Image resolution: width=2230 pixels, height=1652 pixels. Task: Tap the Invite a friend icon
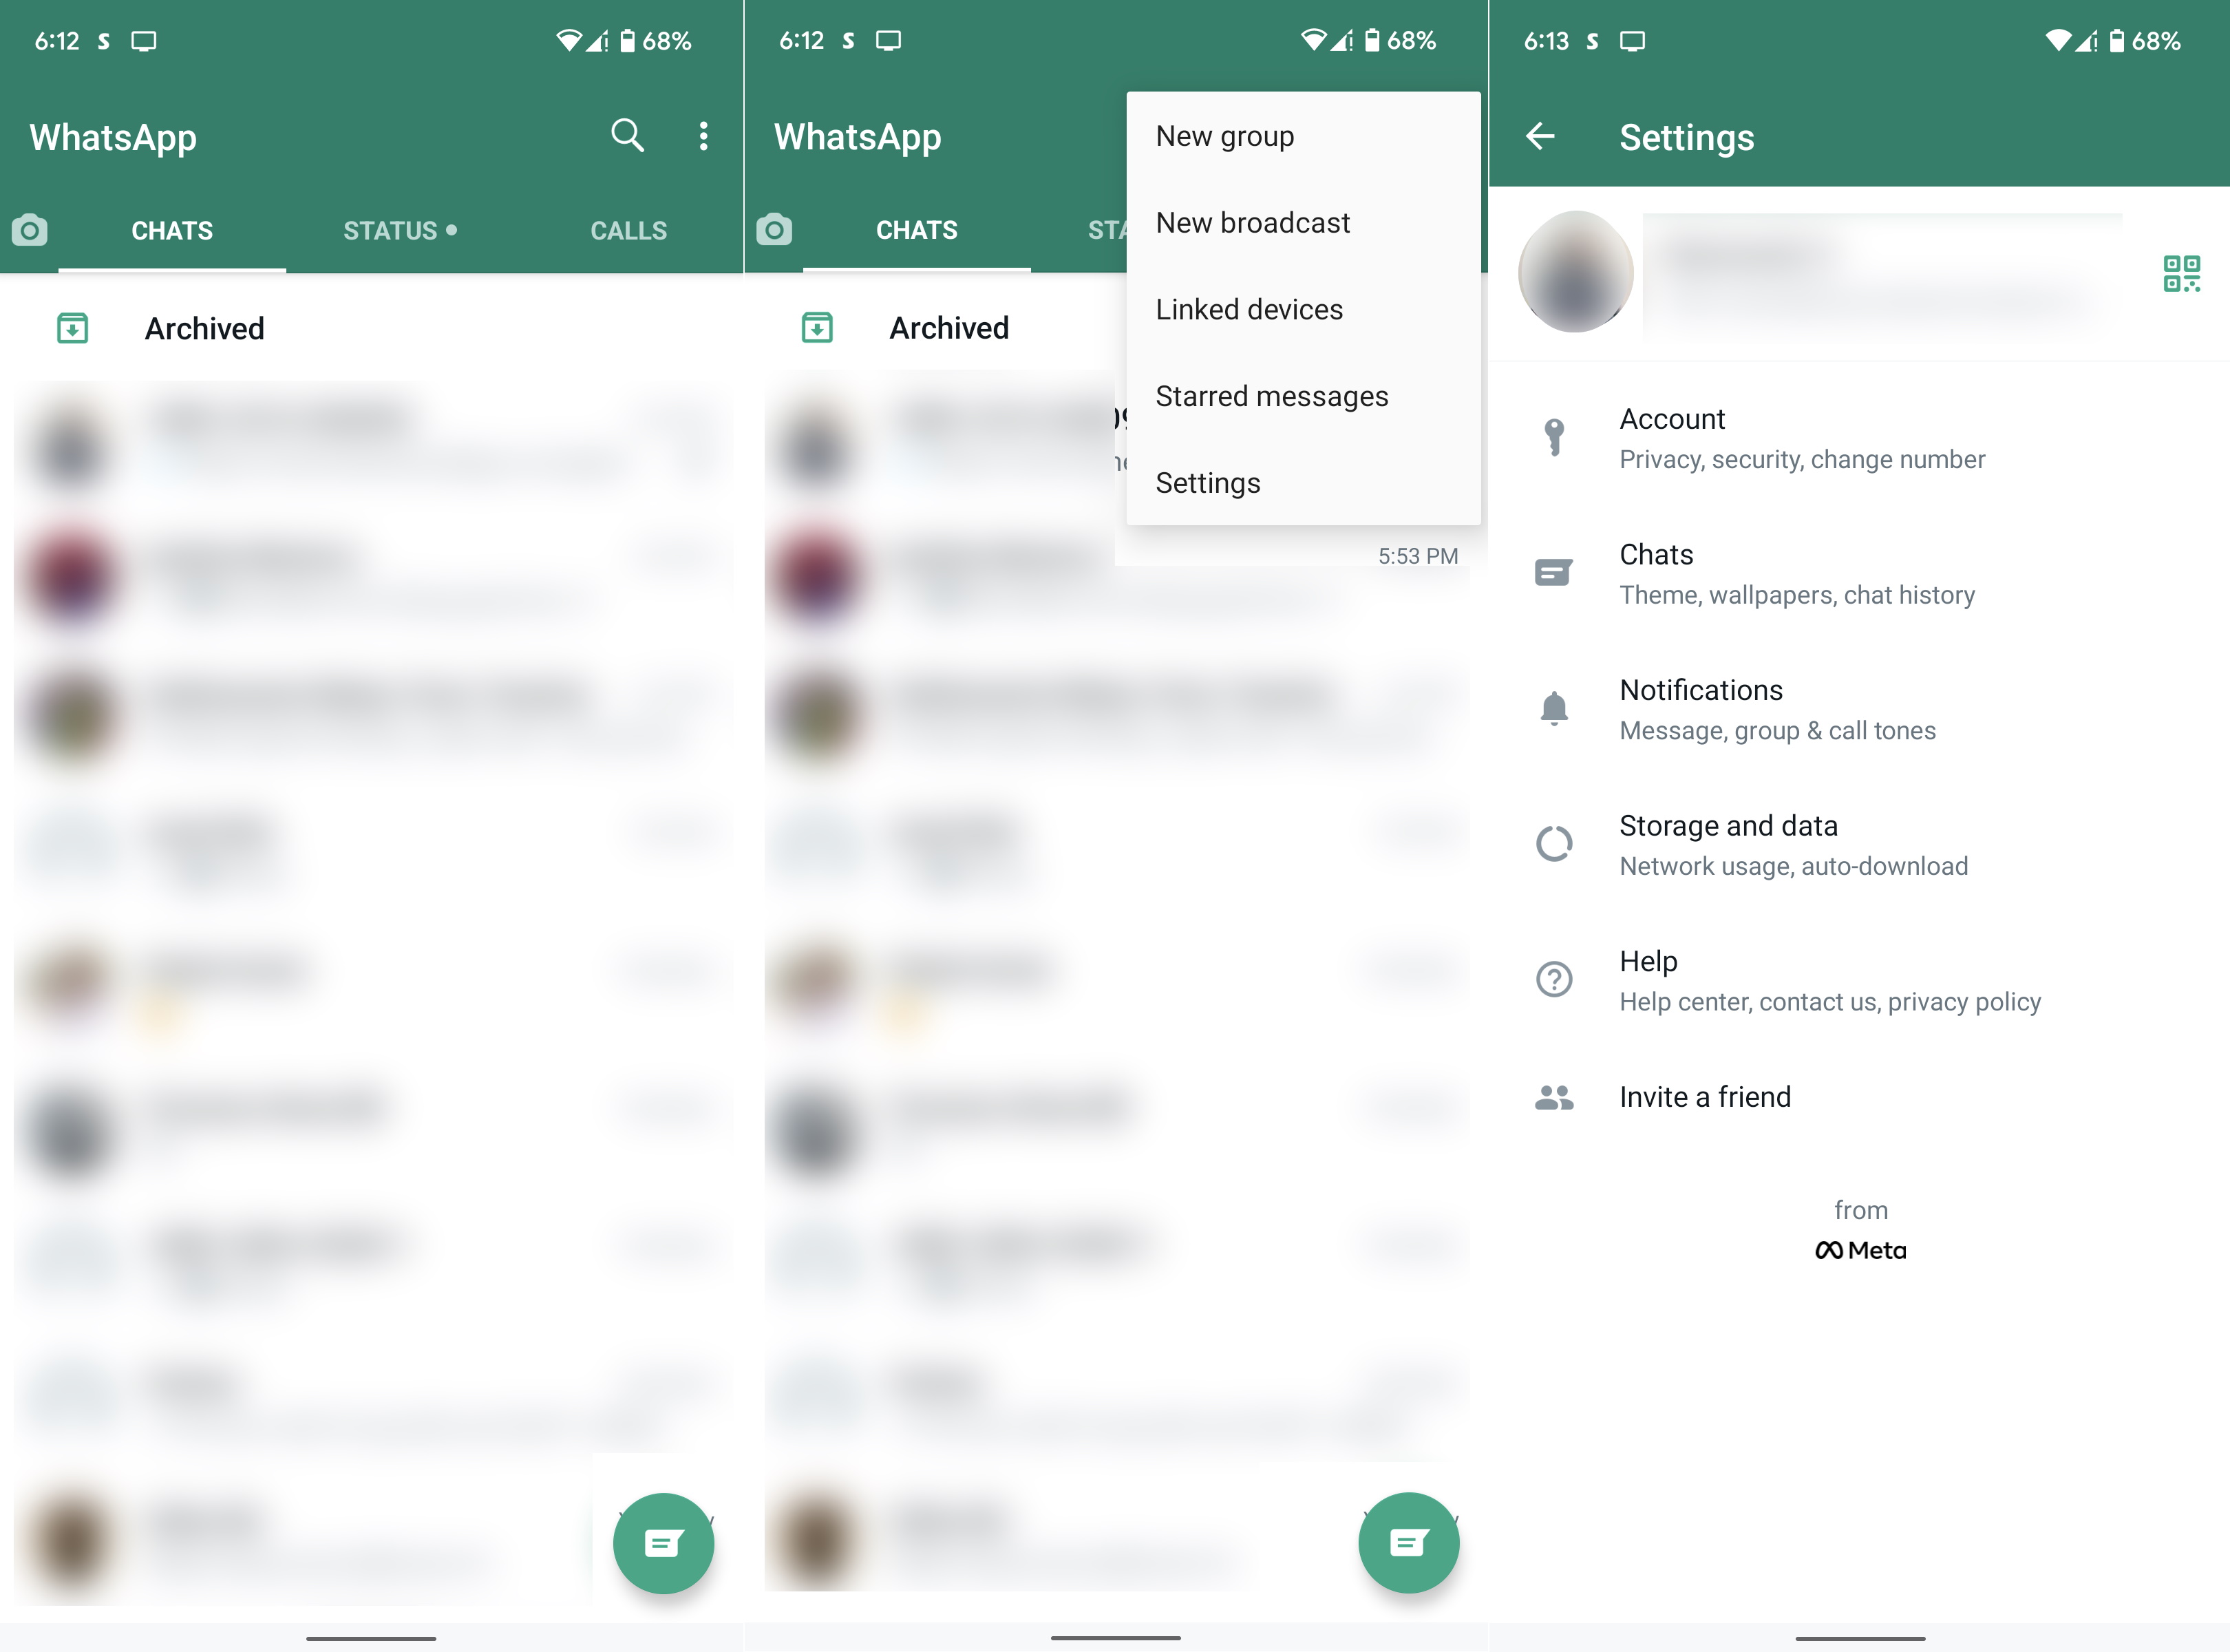[1550, 1095]
